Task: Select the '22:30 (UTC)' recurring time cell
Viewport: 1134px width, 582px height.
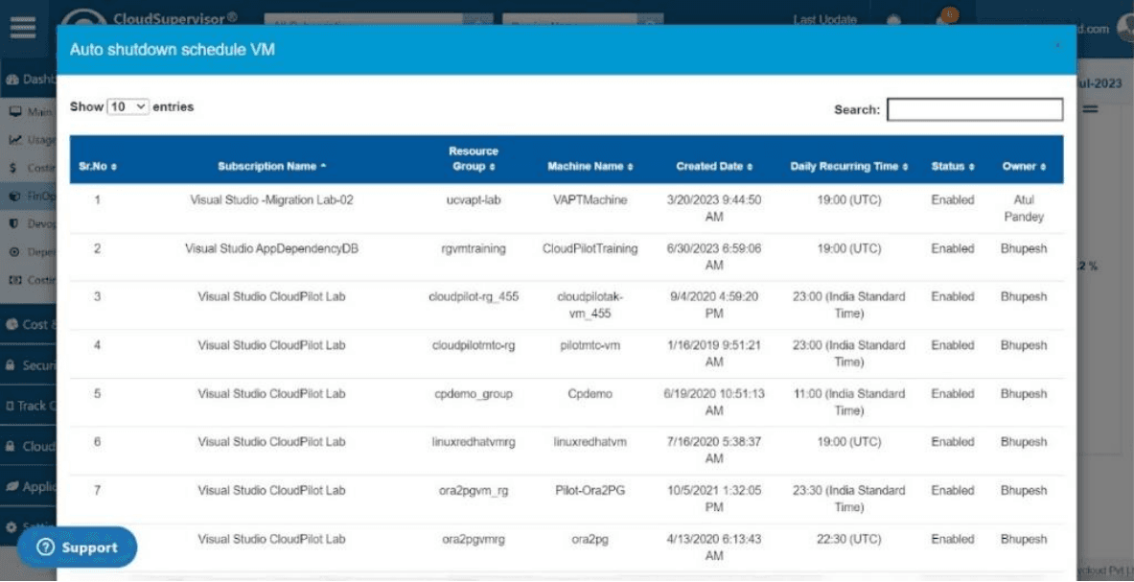Action: pyautogui.click(x=848, y=539)
